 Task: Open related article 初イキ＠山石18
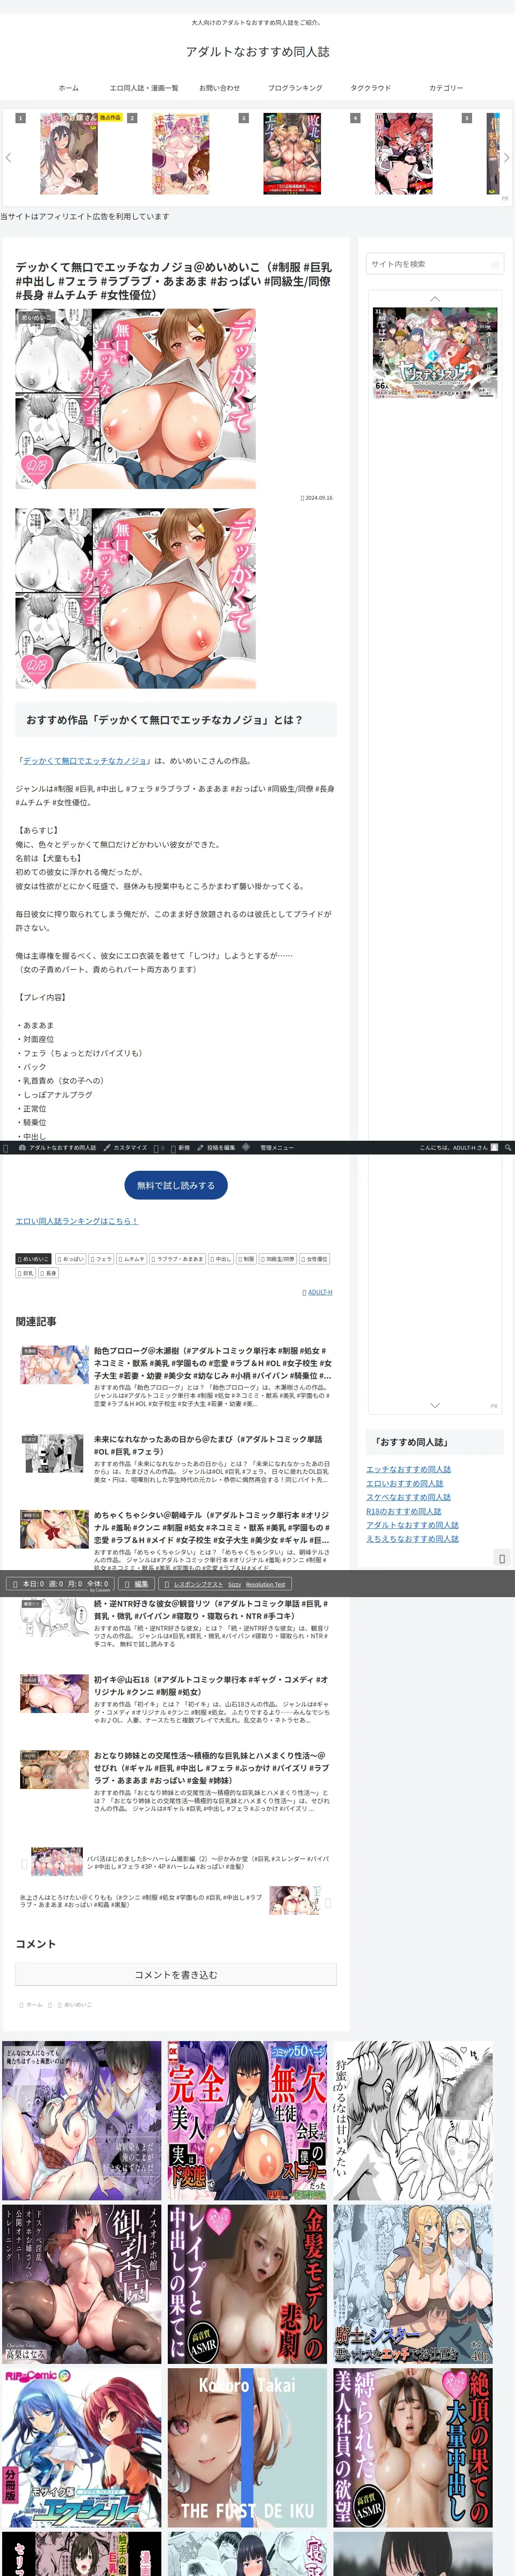(175, 1699)
